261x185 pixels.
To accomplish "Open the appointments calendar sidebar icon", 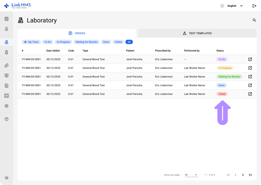I will [x=7, y=19].
